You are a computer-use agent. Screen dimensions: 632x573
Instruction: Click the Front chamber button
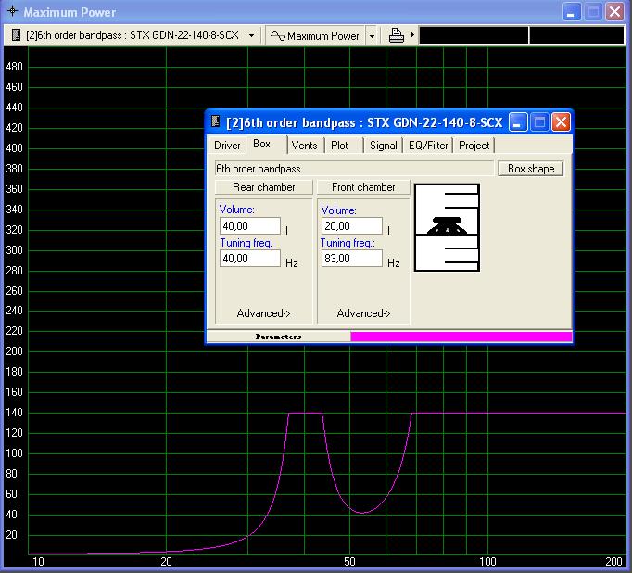(x=363, y=187)
